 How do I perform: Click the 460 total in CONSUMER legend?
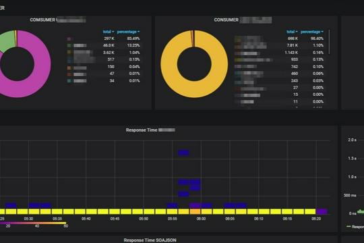[x=295, y=74]
